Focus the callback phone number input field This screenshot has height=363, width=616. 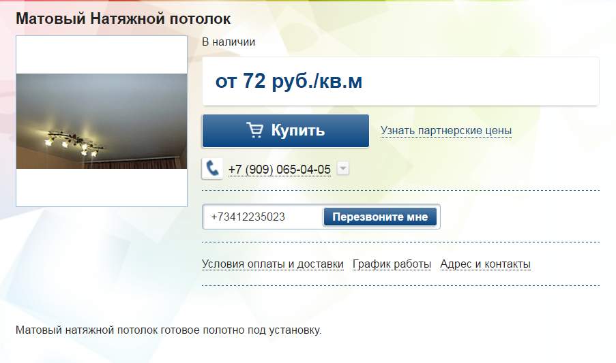tap(263, 217)
